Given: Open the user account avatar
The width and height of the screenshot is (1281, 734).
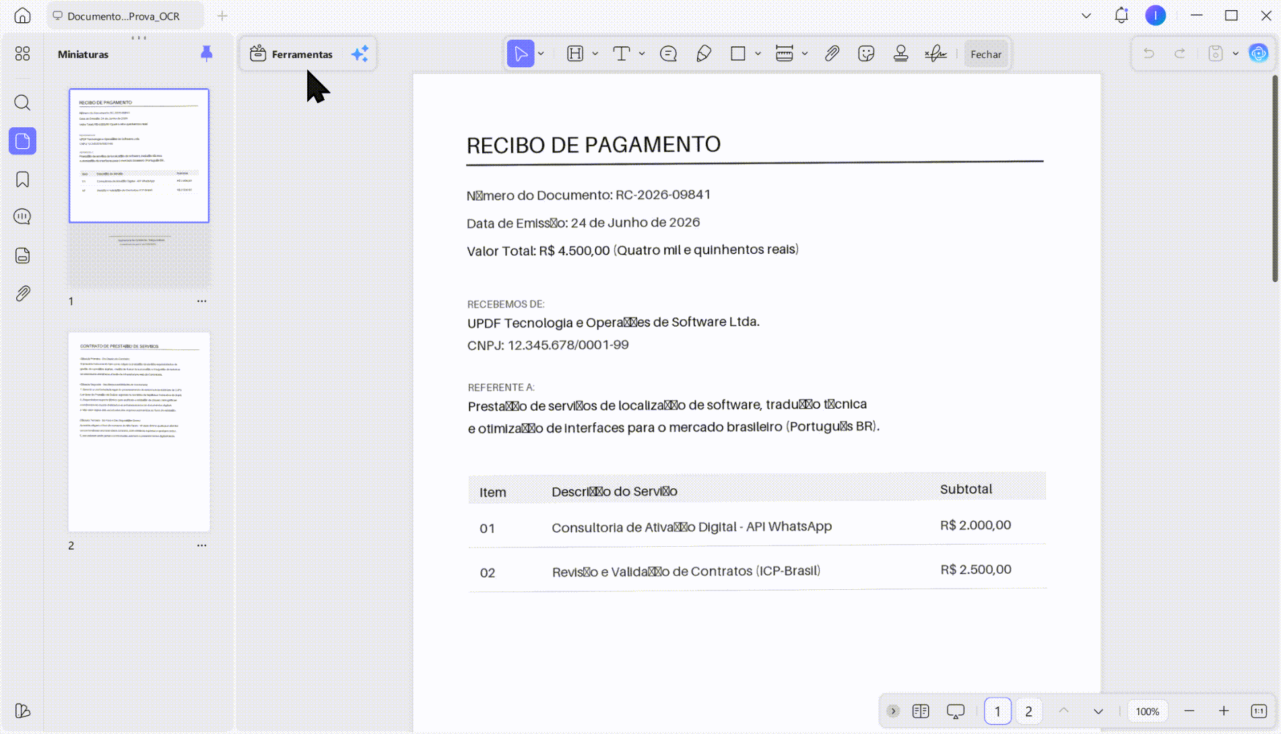Looking at the screenshot, I should pos(1156,15).
